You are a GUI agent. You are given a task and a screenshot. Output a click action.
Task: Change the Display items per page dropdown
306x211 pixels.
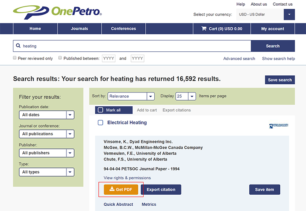click(186, 96)
